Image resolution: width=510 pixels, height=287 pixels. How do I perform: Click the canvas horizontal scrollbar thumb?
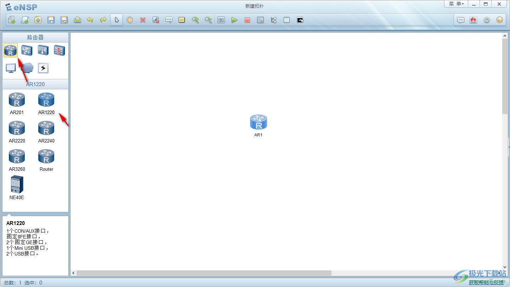click(x=204, y=273)
